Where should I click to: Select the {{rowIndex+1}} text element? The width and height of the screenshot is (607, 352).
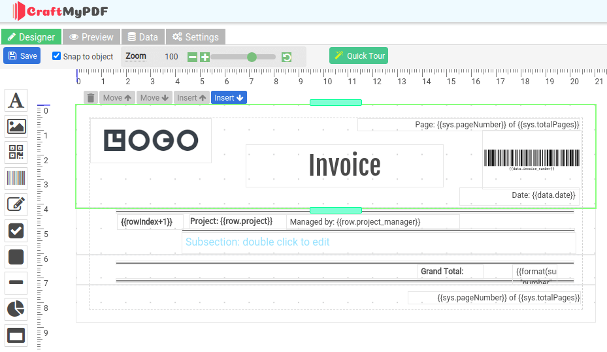[x=150, y=222]
